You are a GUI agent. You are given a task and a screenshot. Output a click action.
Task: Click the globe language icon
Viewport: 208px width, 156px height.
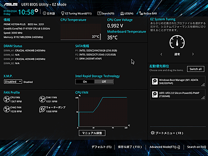[45, 13]
